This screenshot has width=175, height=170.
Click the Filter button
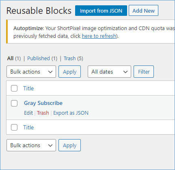coord(144,72)
